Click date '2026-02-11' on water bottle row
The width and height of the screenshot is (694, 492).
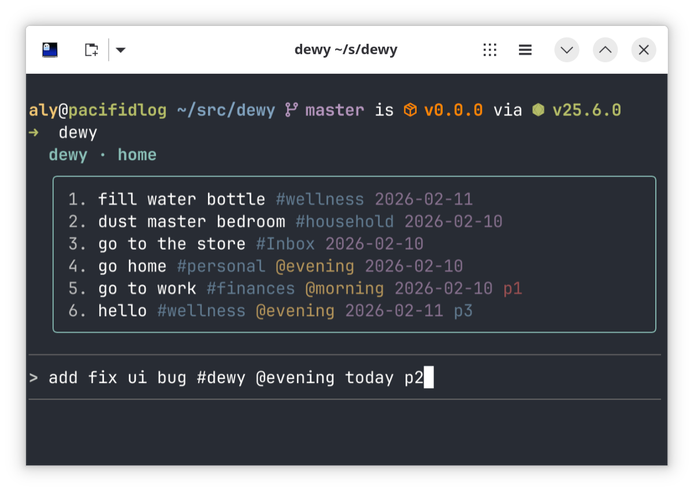(424, 200)
